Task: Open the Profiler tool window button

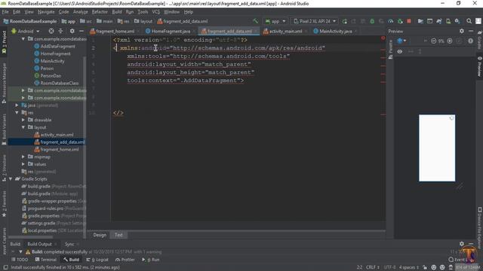Action: pyautogui.click(x=125, y=260)
